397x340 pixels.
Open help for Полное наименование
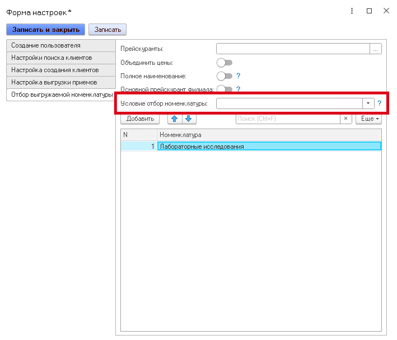coord(238,75)
